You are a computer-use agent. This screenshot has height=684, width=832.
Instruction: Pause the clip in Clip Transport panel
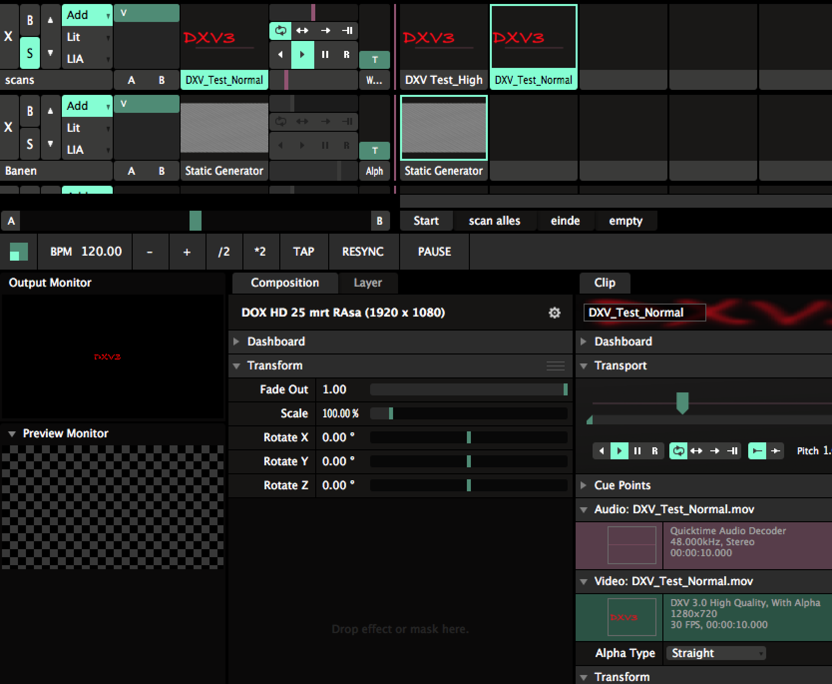[637, 451]
